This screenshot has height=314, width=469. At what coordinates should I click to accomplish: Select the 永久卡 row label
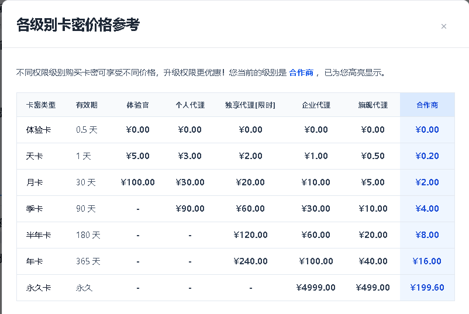click(39, 288)
